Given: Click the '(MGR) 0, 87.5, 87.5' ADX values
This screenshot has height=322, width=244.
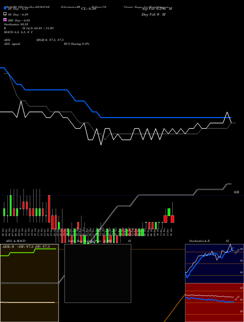Looking at the screenshot, I should pyautogui.click(x=50, y=40).
